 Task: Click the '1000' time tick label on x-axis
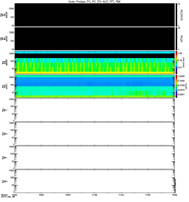(15, 195)
